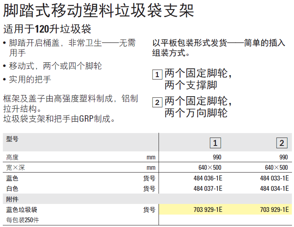The image size is (294, 227).
Task: Click the bullet text 脚踏开启桶盖
Action: click(34, 43)
